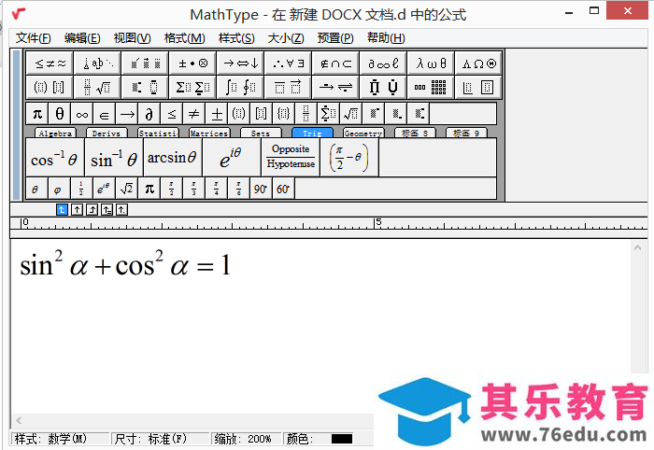Insert pi symbol from small bar
Screen dimensions: 654x450
(x=37, y=113)
